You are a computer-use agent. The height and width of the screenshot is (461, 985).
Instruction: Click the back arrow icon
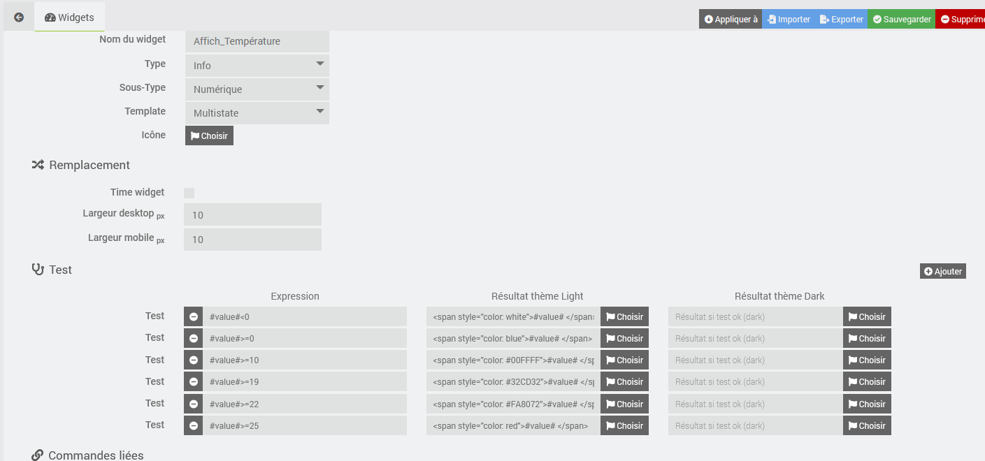coord(19,17)
